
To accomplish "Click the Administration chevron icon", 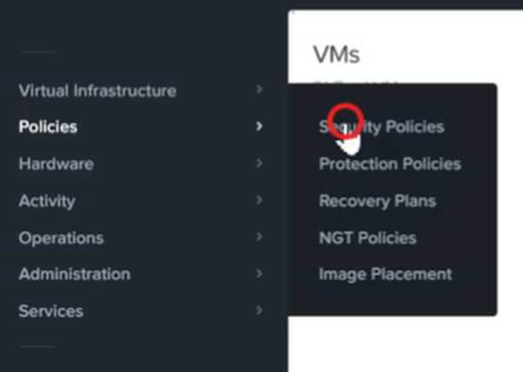I will [259, 273].
